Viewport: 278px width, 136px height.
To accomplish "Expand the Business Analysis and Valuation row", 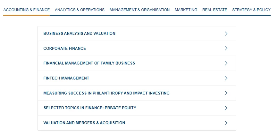I will [x=137, y=34].
